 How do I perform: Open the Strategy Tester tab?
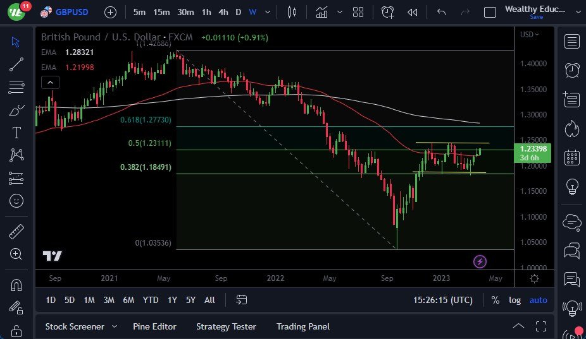[x=226, y=326]
